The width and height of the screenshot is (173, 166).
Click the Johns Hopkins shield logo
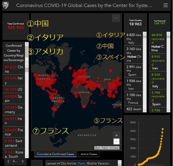point(6,5)
